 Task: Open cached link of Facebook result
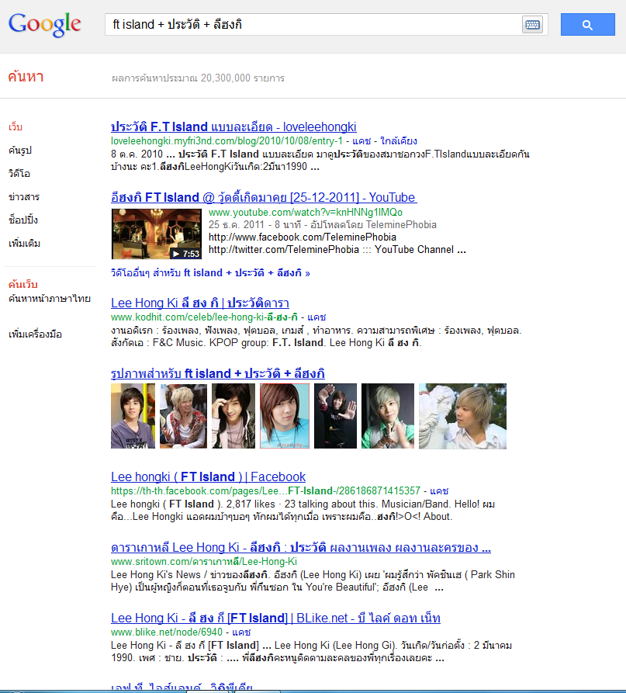coord(439,490)
